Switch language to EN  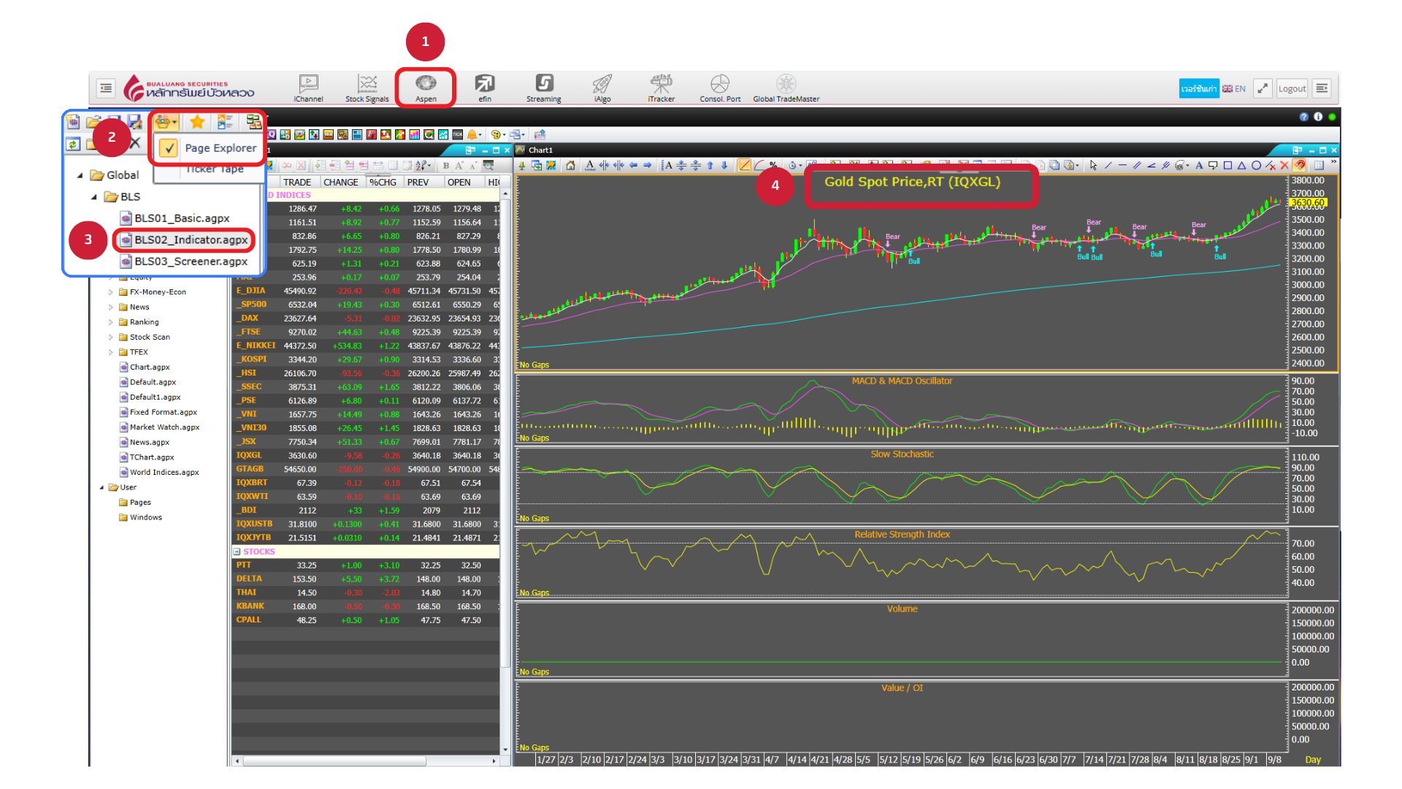coord(1234,88)
